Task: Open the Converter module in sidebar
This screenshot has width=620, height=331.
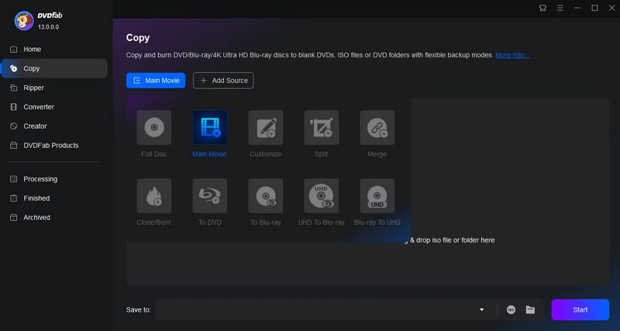Action: click(x=39, y=107)
